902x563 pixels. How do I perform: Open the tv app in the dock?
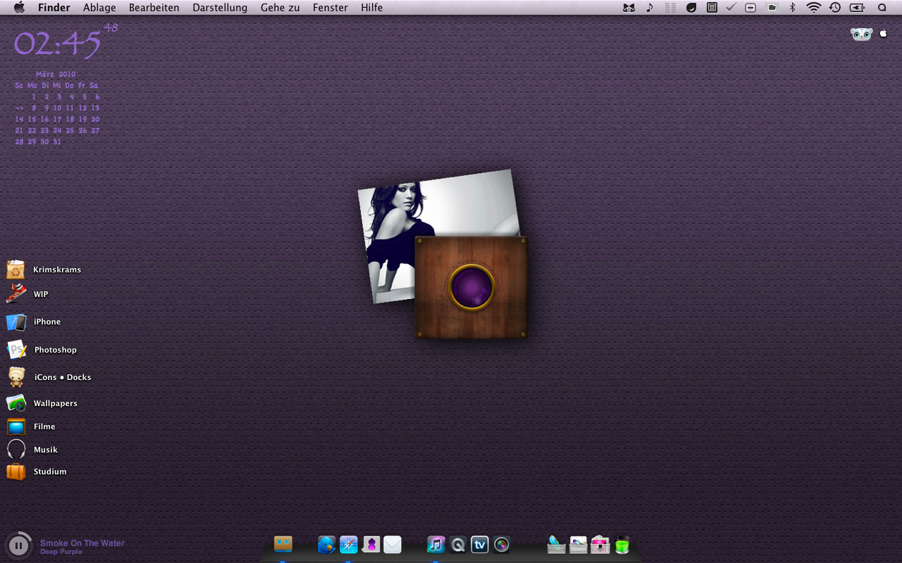tap(480, 544)
